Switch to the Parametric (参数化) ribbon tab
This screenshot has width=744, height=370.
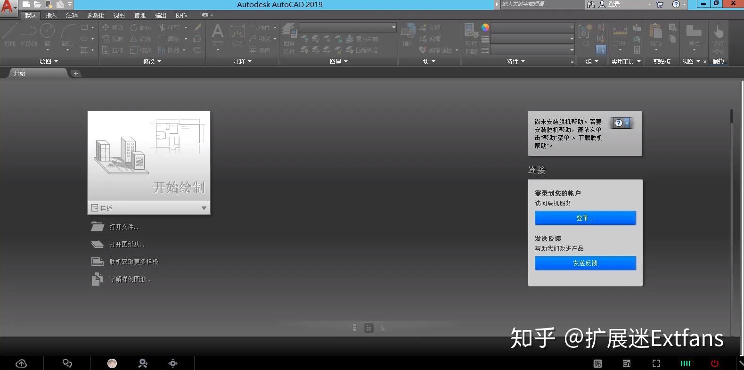(96, 15)
